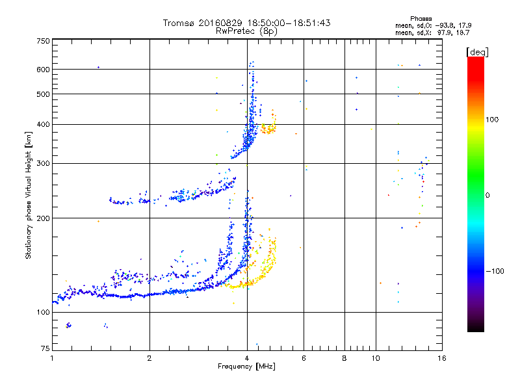Screen dimensions: 520x390
Task: Click the y-axis tick label "600"
Action: (43, 70)
